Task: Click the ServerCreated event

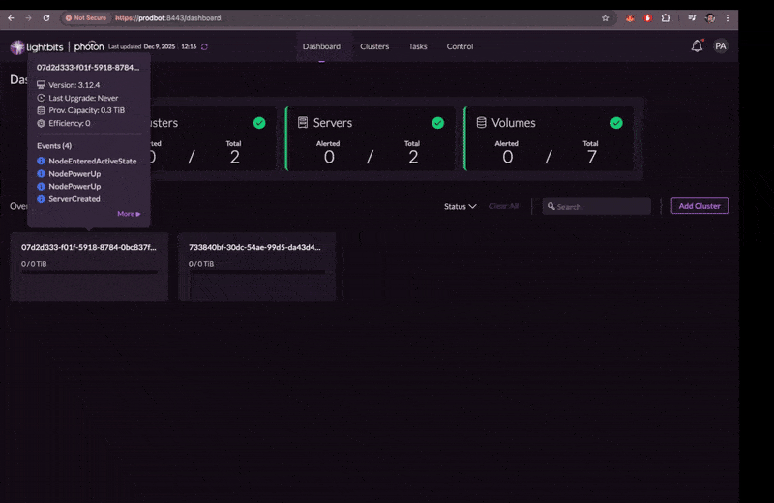Action: pyautogui.click(x=74, y=199)
